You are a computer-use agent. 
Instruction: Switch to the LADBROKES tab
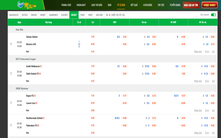(53, 15)
